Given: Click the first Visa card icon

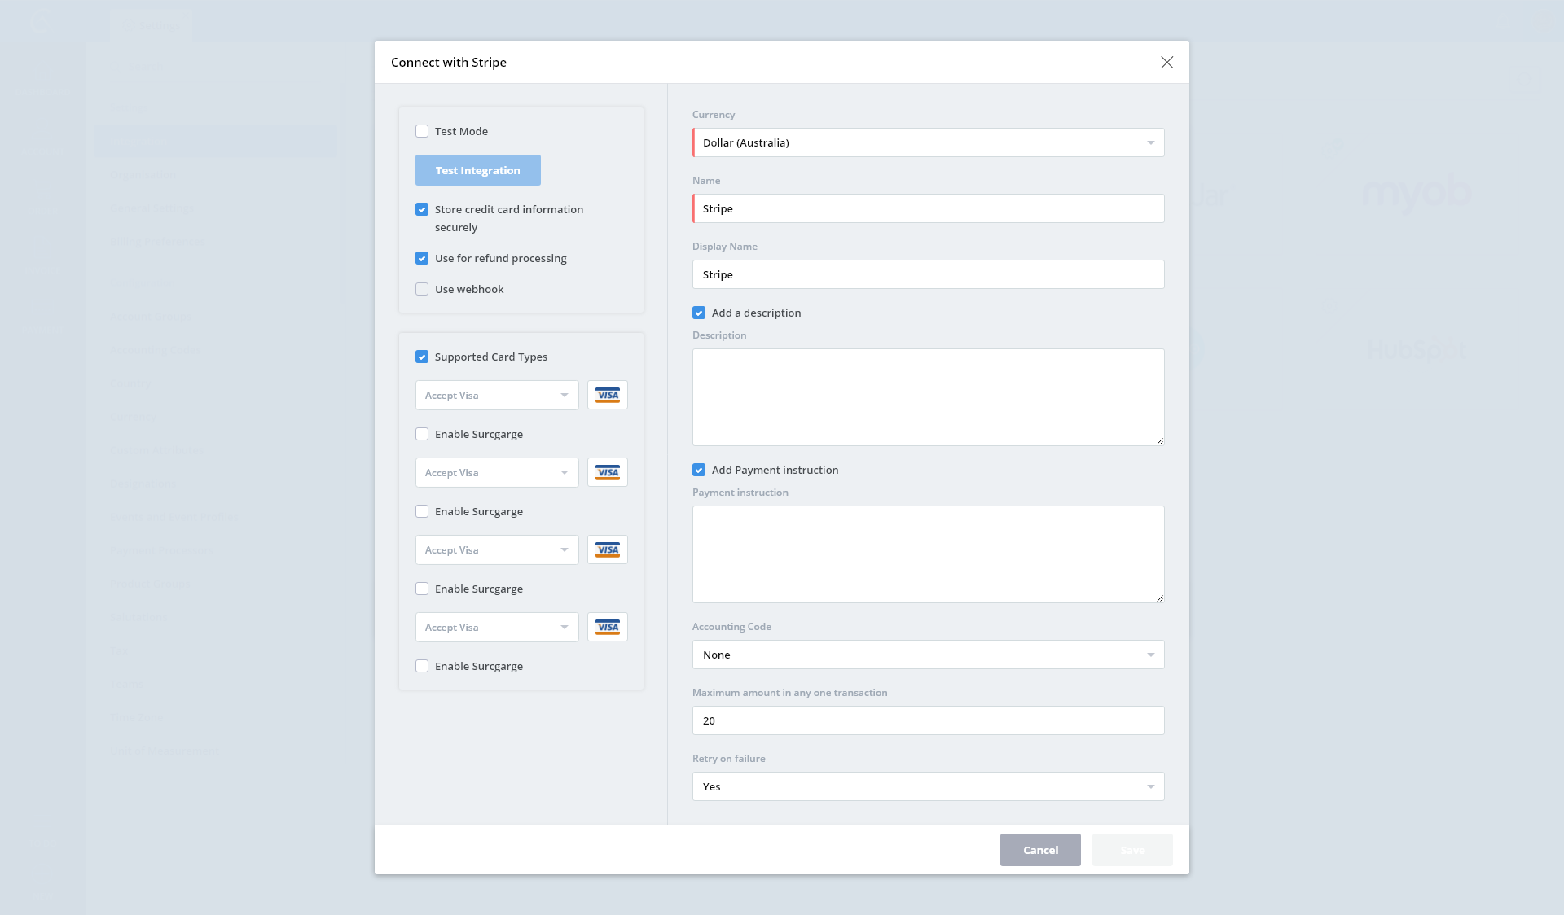Looking at the screenshot, I should [607, 395].
